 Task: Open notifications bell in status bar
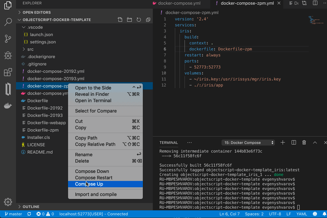pos(324,214)
